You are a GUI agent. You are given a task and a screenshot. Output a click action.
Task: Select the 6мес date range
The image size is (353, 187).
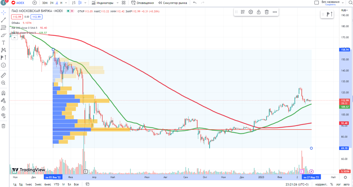(48, 184)
